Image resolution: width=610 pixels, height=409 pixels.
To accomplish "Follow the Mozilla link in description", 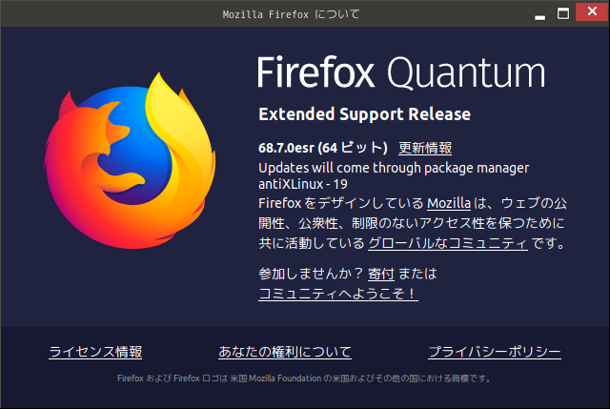I will pyautogui.click(x=449, y=203).
